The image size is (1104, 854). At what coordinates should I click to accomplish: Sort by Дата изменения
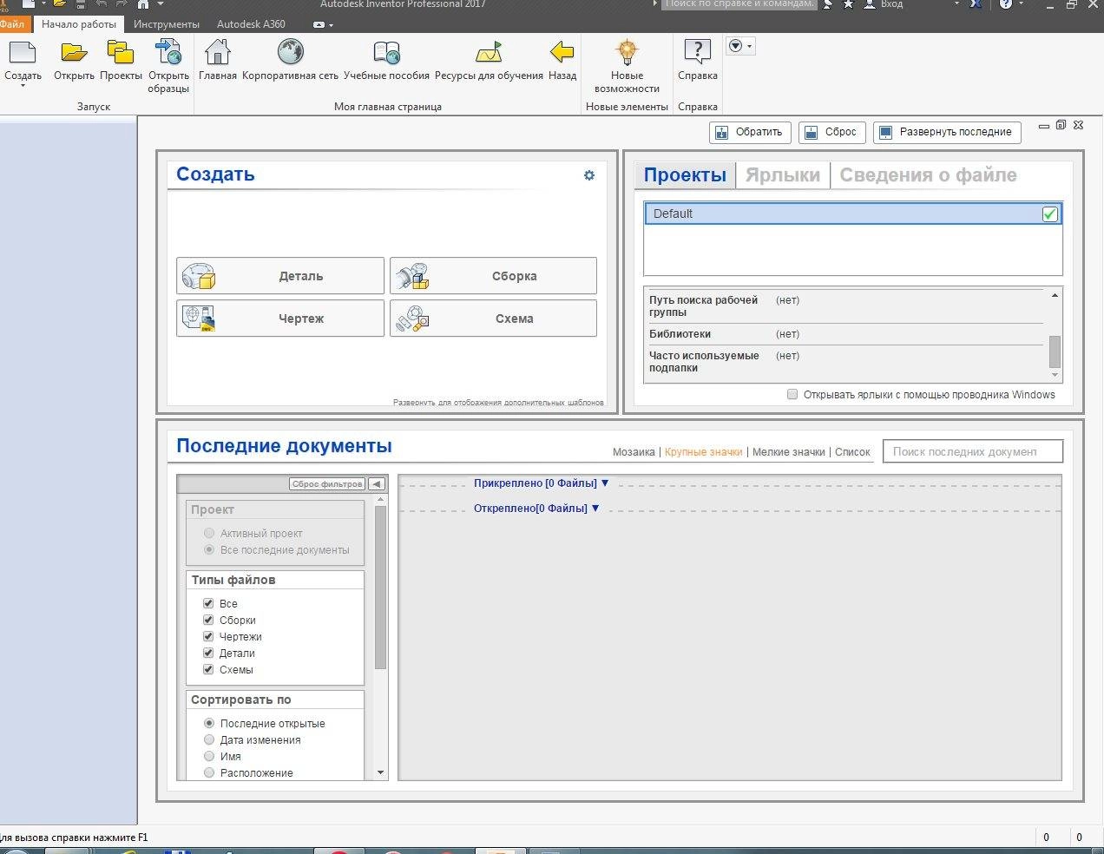click(x=209, y=739)
